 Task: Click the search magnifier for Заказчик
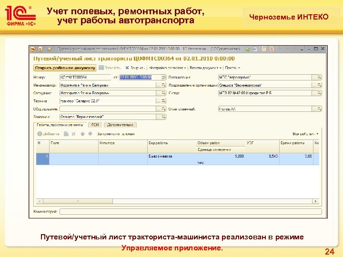pyautogui.click(x=163, y=117)
